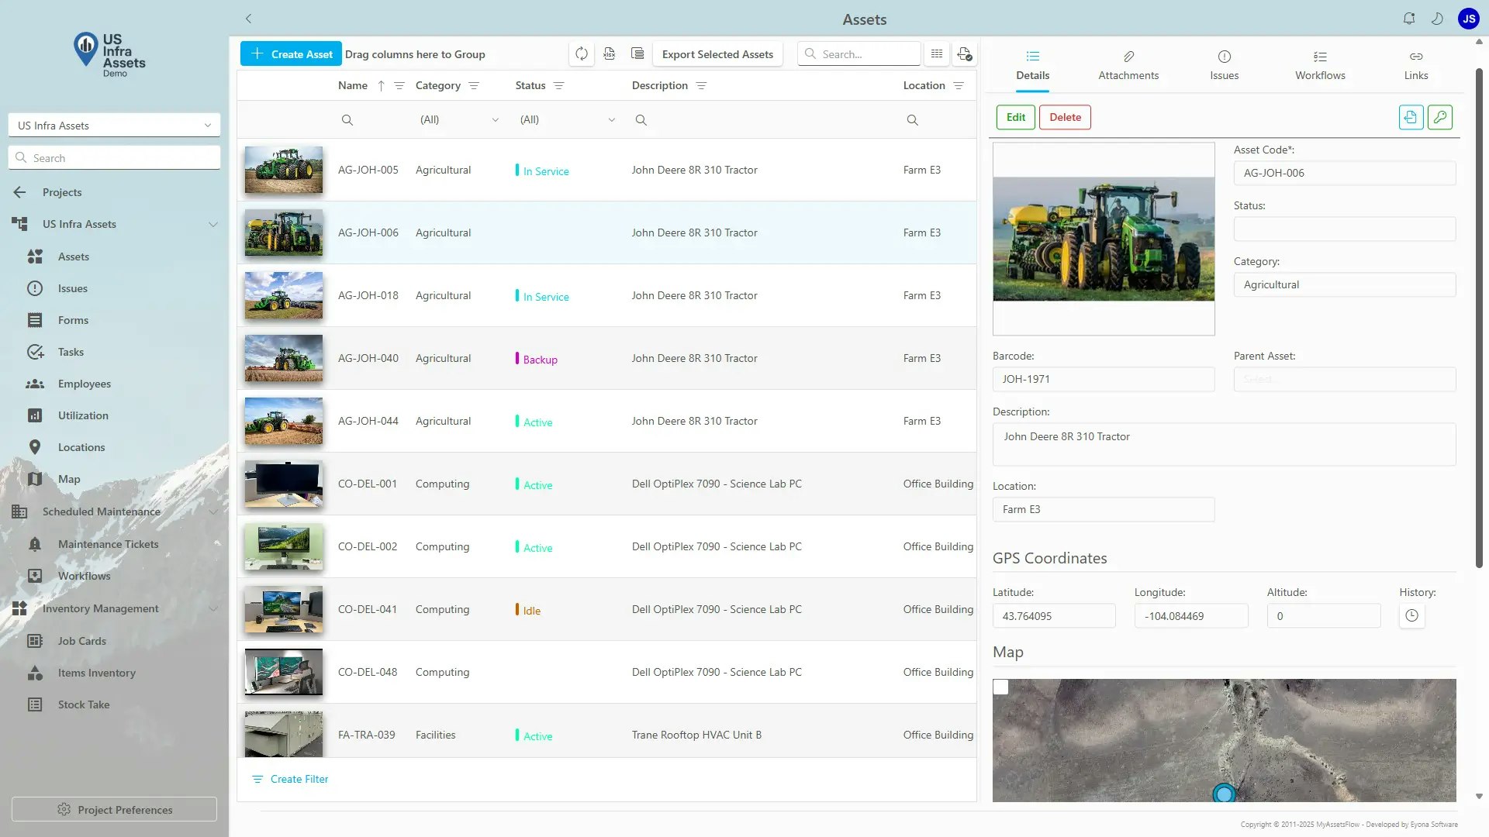Click the Delete button

point(1065,117)
